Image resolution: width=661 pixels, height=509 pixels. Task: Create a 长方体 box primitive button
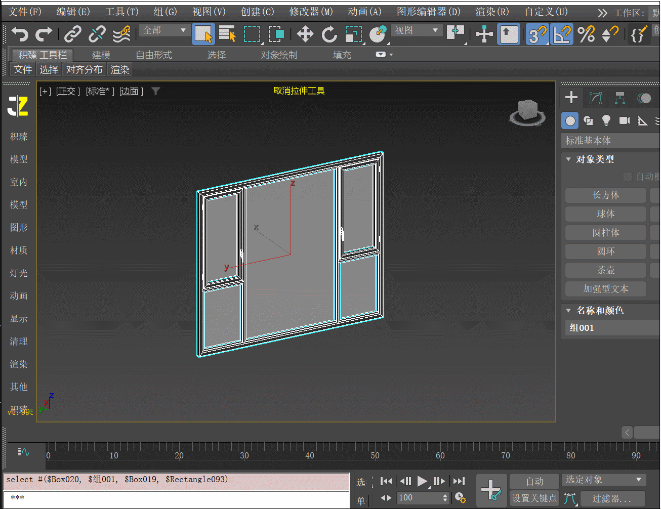click(606, 195)
